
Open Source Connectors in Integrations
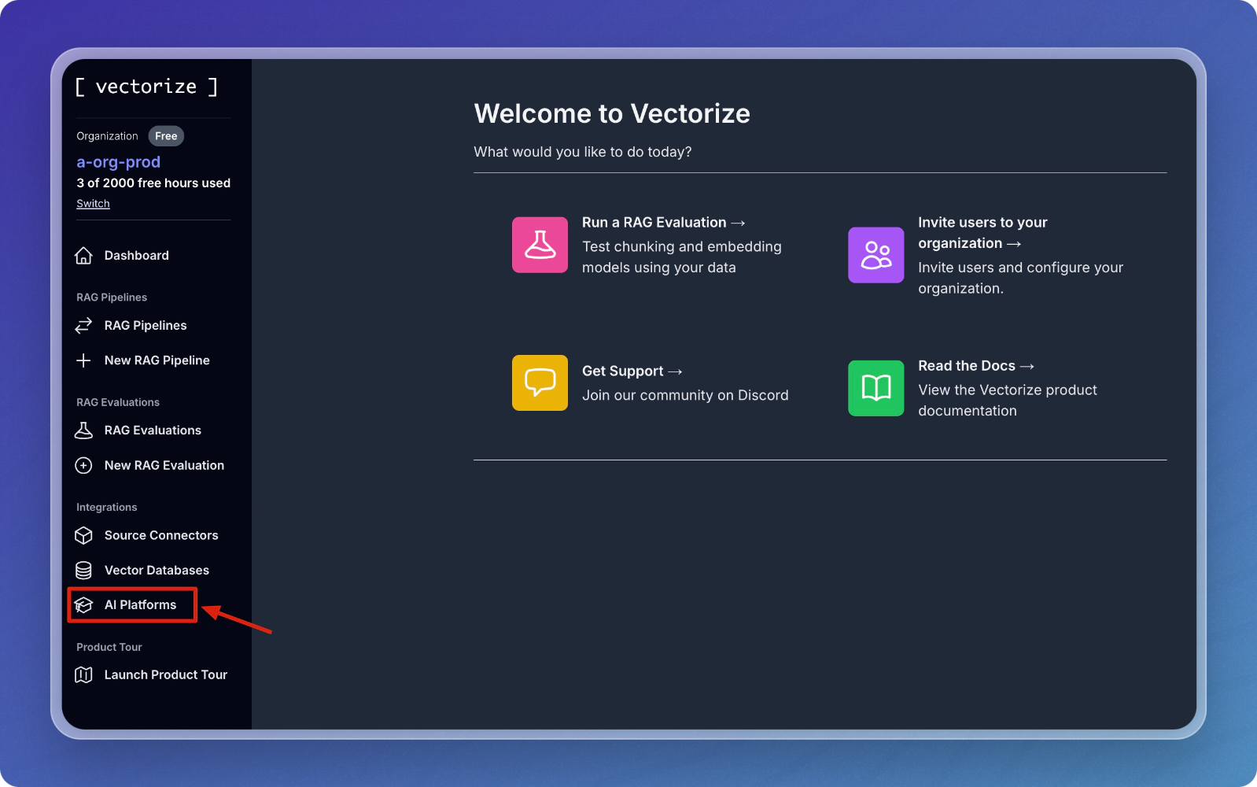point(161,535)
